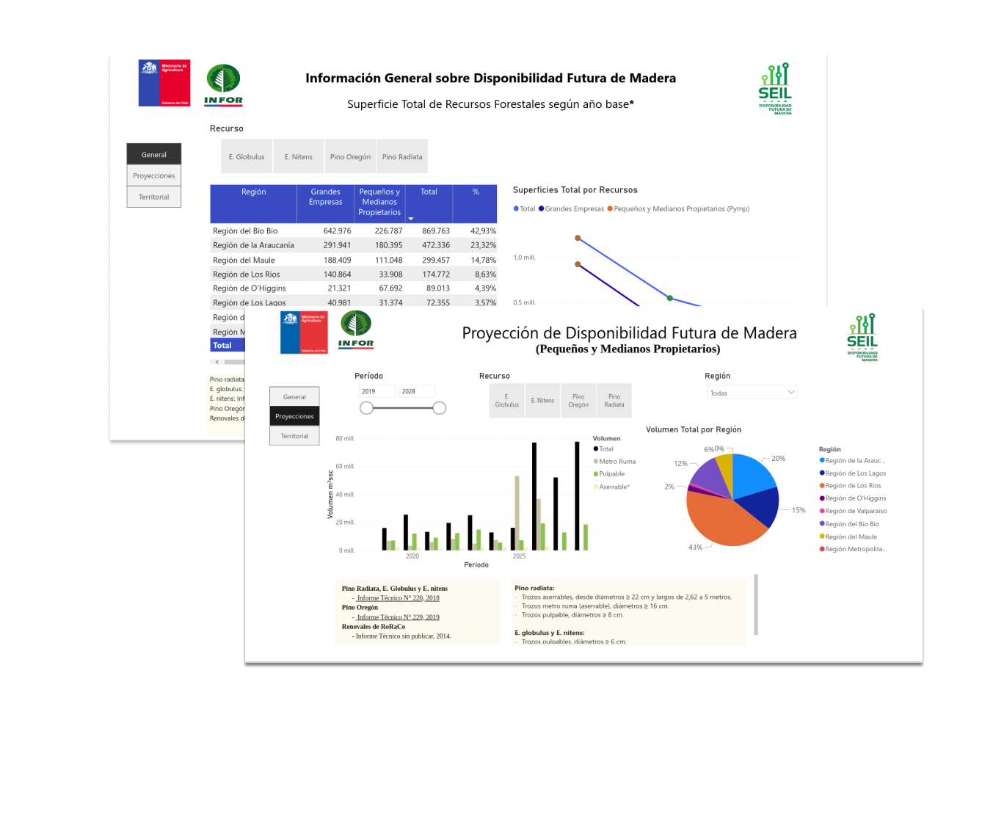Image resolution: width=993 pixels, height=836 pixels.
Task: Select Región del Maule in pie legend
Action: coord(848,537)
